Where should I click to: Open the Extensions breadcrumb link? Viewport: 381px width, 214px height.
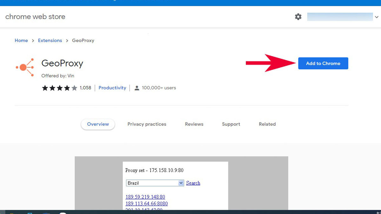tap(50, 41)
